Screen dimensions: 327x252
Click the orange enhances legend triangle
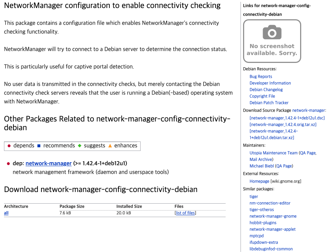110,146
